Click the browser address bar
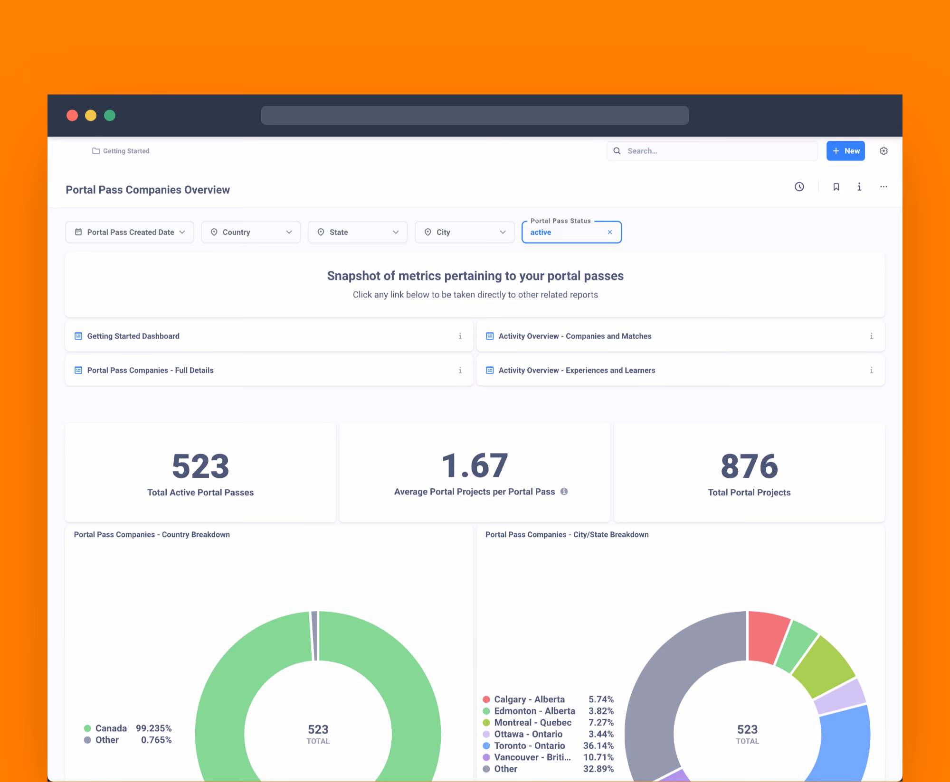 (475, 115)
